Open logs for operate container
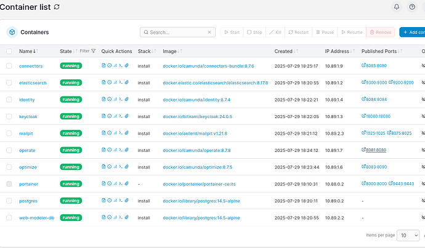Viewport: 425px width, 248px height. [103, 150]
